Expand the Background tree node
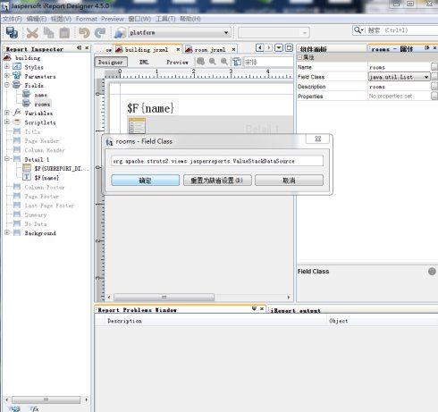 tap(7, 232)
